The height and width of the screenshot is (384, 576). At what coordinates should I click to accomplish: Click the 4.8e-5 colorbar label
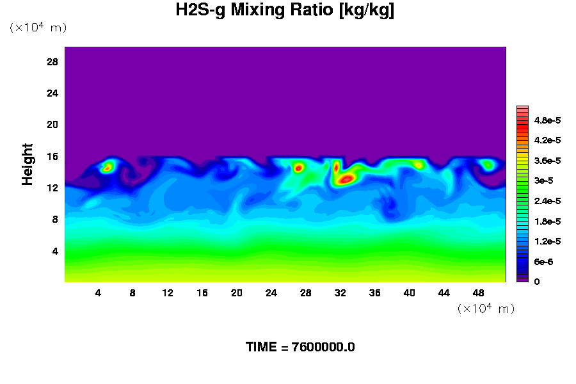click(547, 120)
